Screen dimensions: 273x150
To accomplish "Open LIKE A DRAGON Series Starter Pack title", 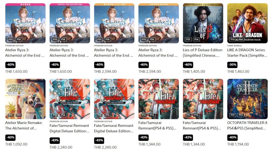I will coord(247,53).
